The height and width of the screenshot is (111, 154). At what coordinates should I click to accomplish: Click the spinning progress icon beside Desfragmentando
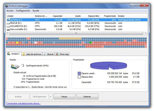tap(23, 65)
